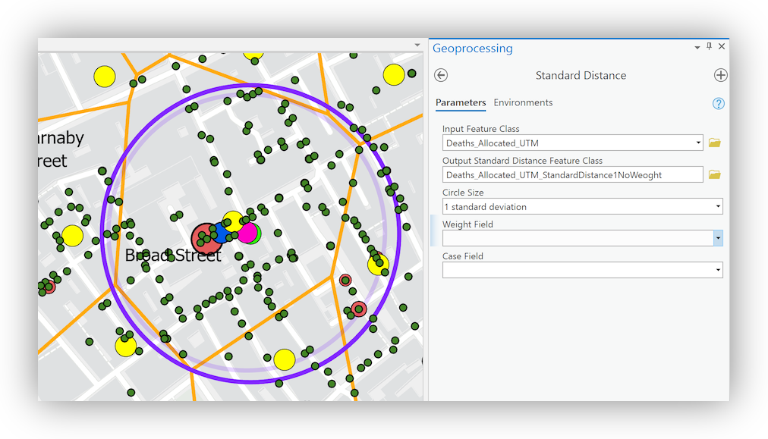Click the Broad Street map label

point(173,255)
